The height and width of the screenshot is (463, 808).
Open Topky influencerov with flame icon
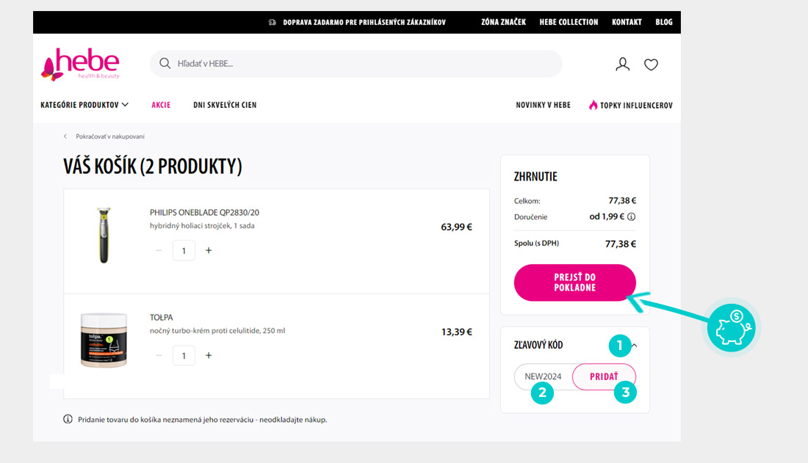click(x=630, y=105)
